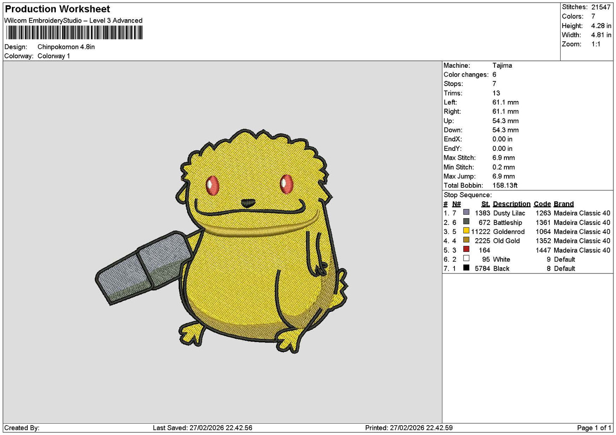Click the Goldenrod yellow color swatch
The width and height of the screenshot is (616, 435).
[x=466, y=230]
